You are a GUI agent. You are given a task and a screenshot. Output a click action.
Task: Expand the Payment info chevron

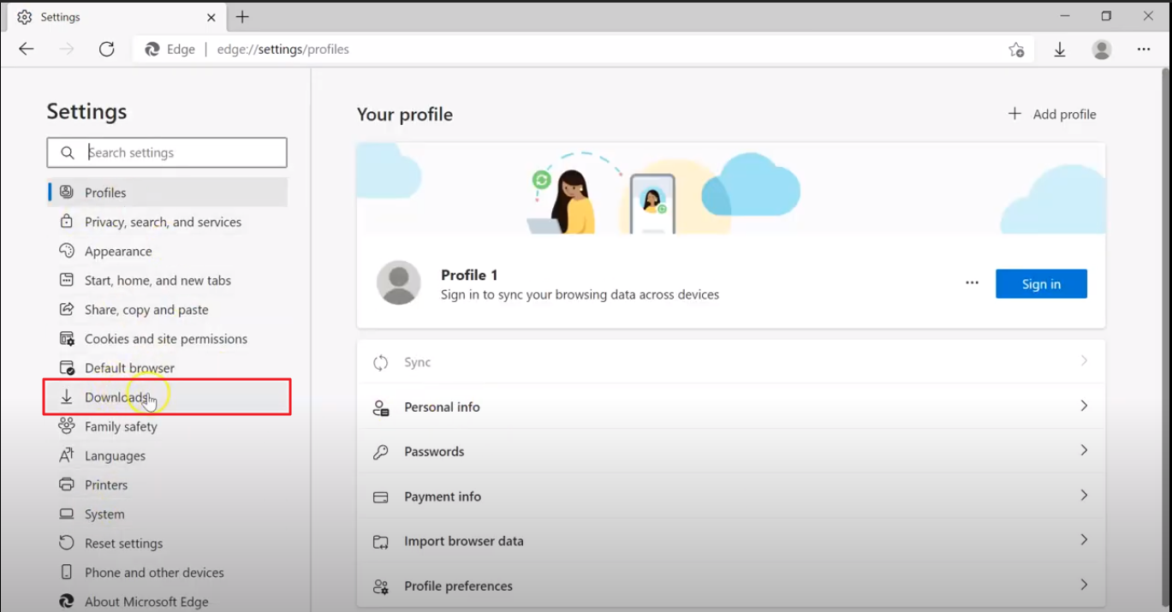tap(1084, 496)
